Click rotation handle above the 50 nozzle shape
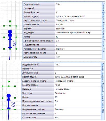 (x=10, y=21)
